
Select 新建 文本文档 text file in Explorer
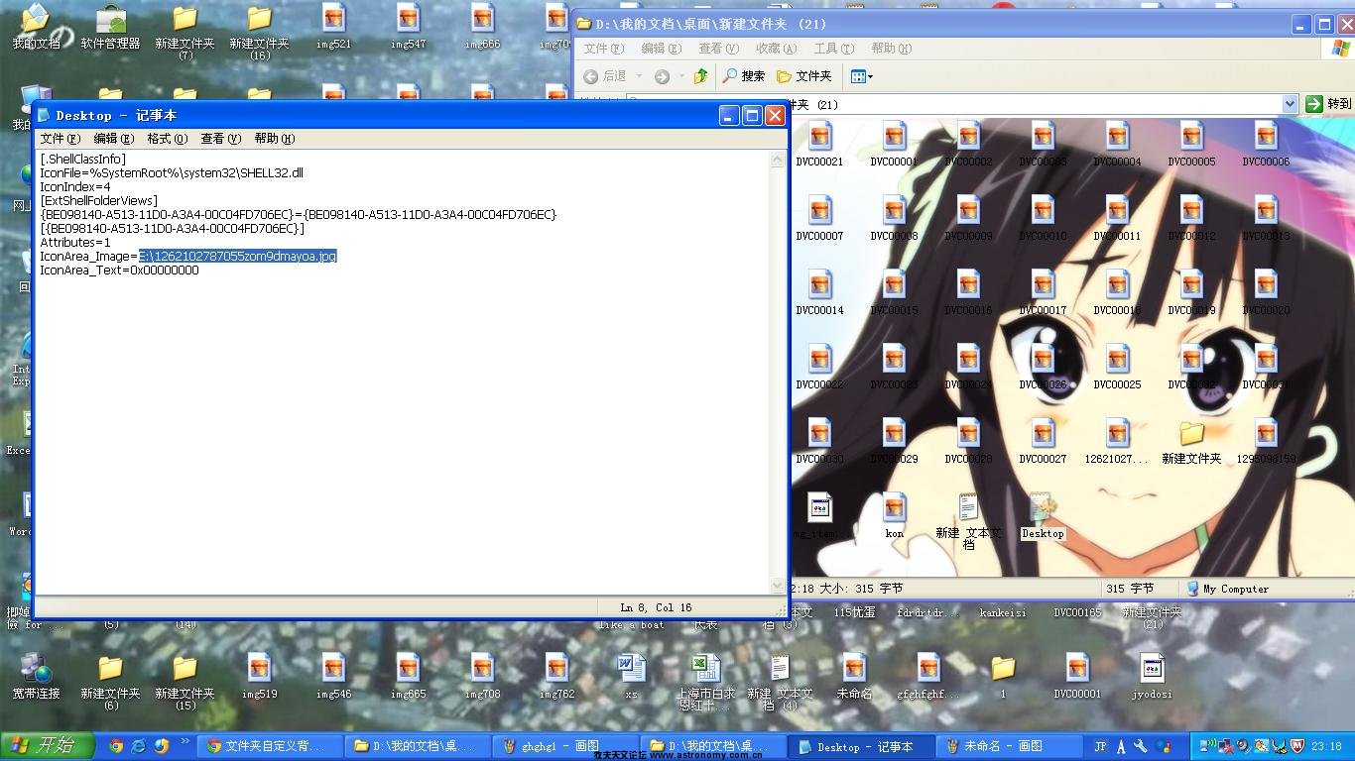[x=968, y=521]
